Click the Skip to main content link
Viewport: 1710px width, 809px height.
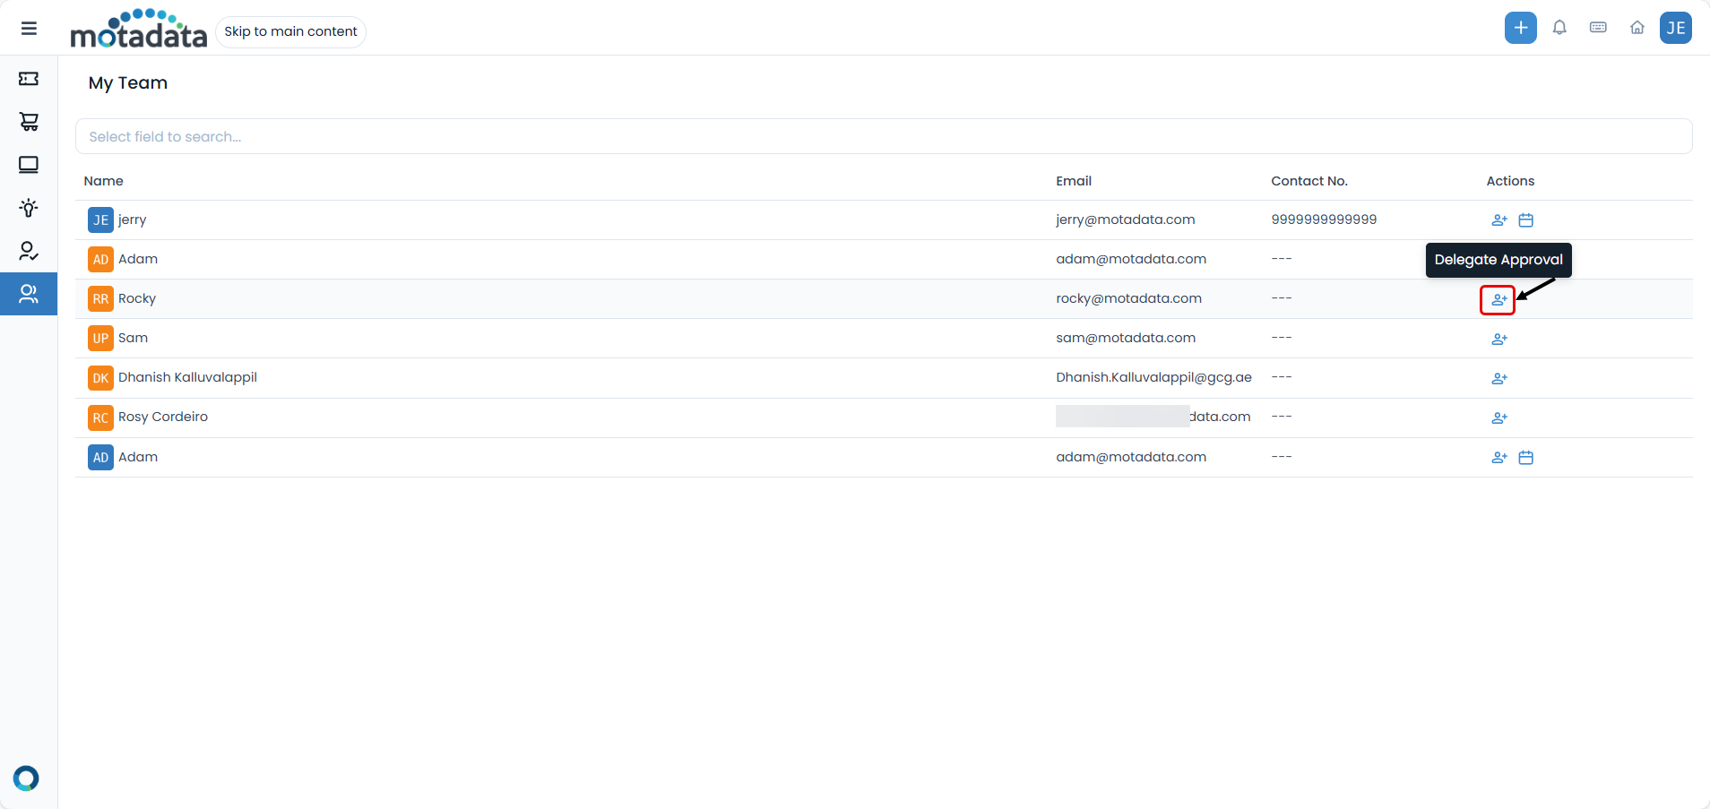[x=290, y=31]
